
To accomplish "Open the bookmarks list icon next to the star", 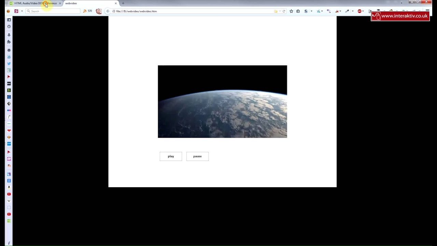I will 298,11.
